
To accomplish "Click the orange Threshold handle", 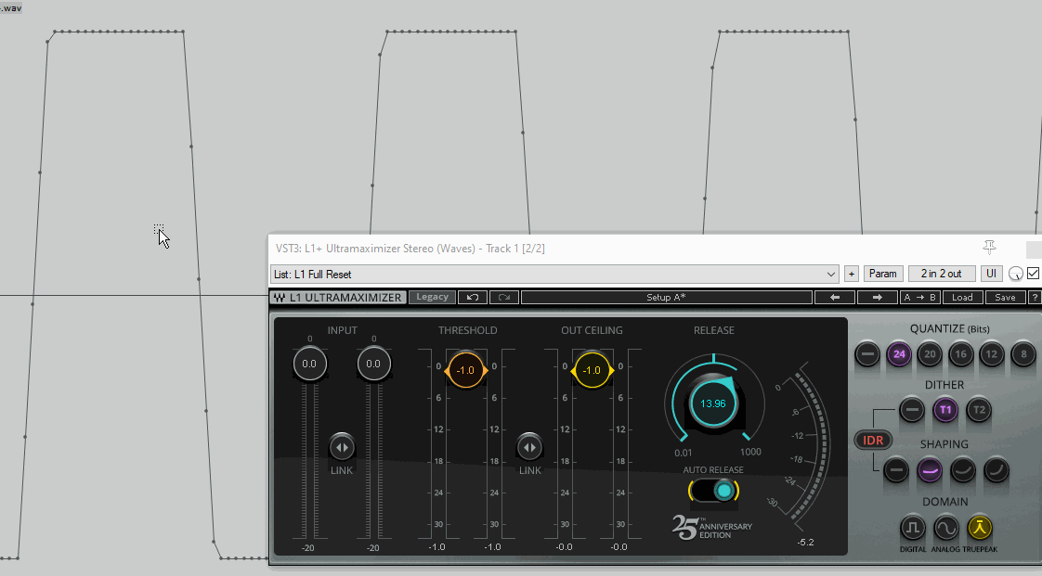I will [466, 370].
